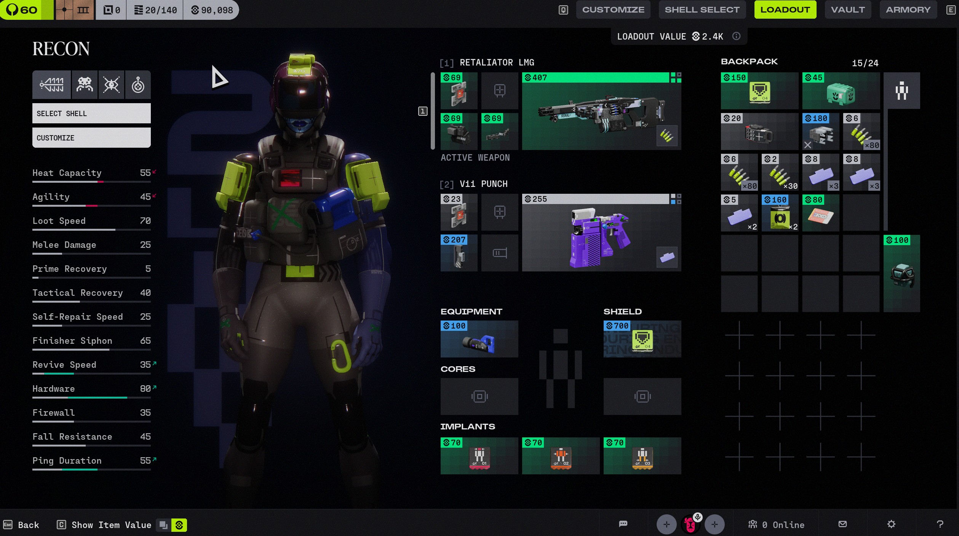Open the chat bubble icon
The height and width of the screenshot is (536, 959).
tap(623, 524)
